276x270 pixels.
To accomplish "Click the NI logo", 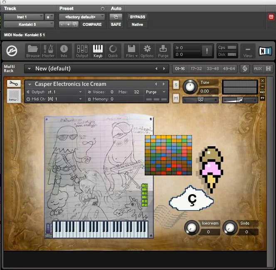I will pos(265,51).
